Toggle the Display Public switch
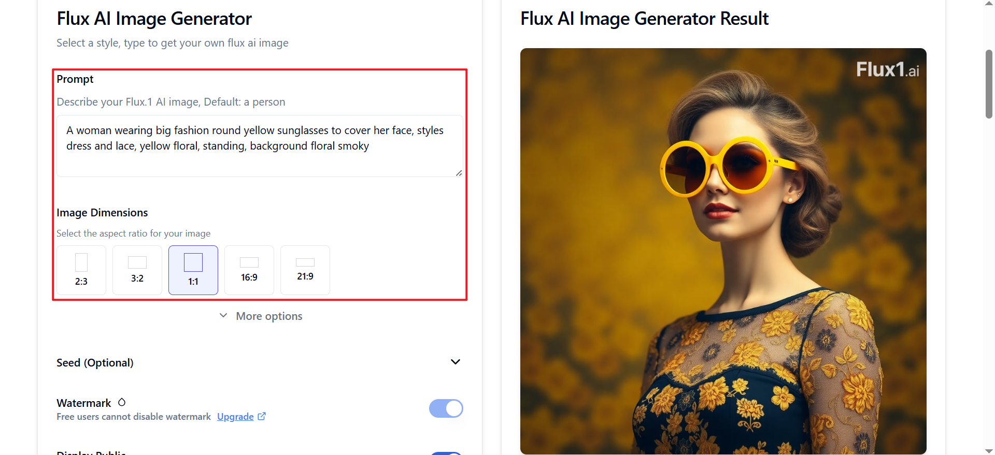The width and height of the screenshot is (995, 455). (x=446, y=453)
